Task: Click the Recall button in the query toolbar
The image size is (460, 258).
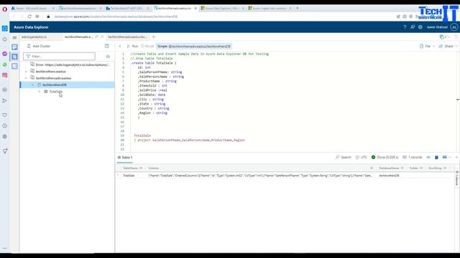Action: (x=147, y=46)
